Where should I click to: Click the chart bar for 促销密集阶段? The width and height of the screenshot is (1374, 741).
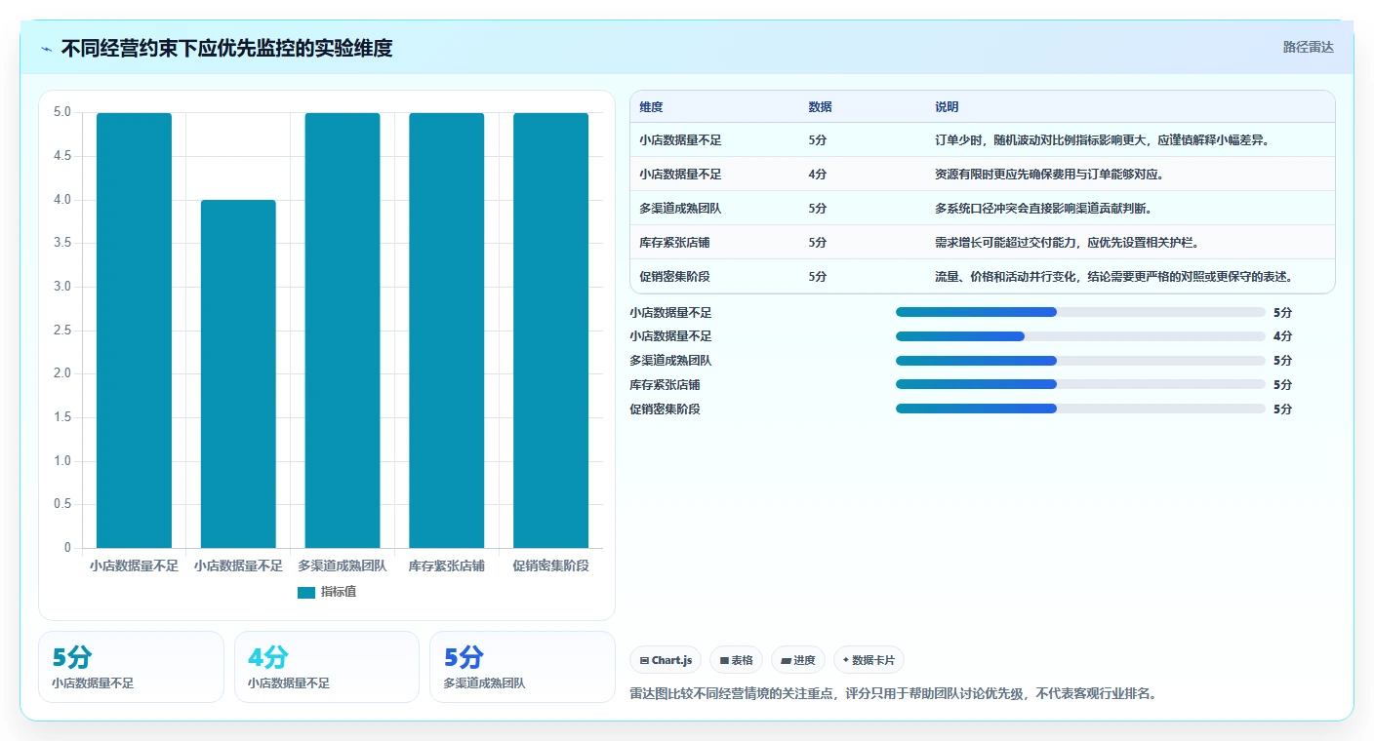[551, 330]
